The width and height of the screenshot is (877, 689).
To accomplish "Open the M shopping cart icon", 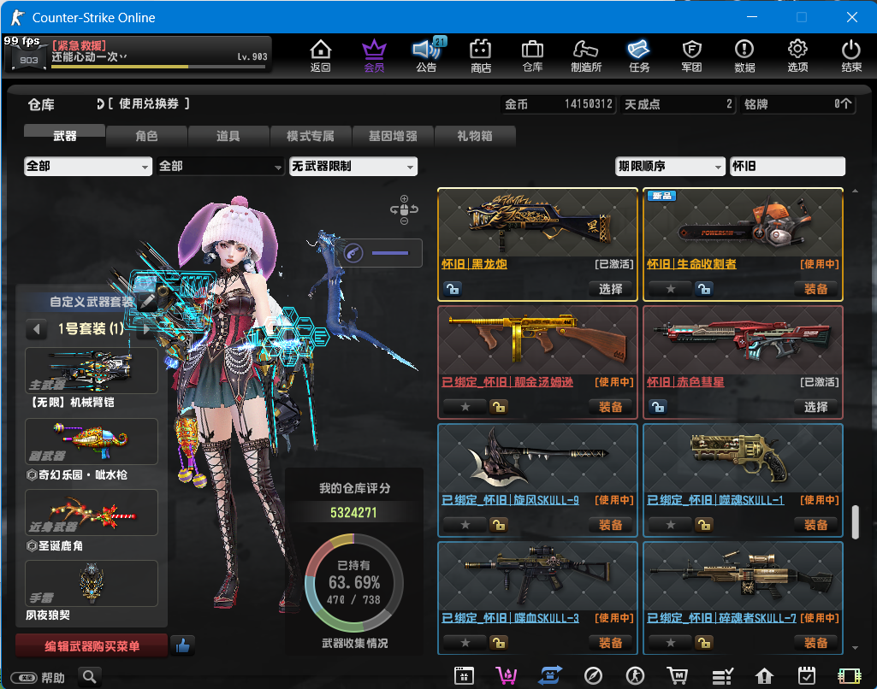I will 678,676.
